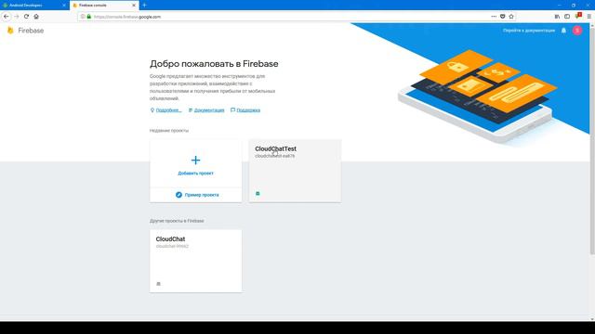Minimize the Firefox window
The height and width of the screenshot is (334, 595).
pos(559,6)
